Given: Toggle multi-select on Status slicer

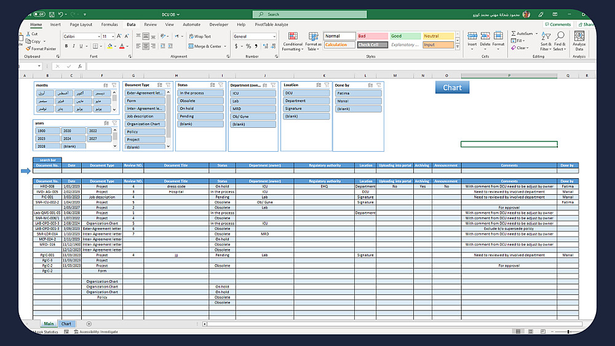Looking at the screenshot, I should [x=212, y=85].
